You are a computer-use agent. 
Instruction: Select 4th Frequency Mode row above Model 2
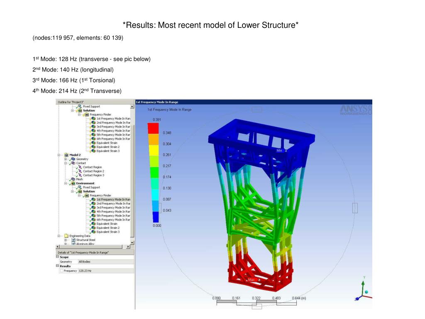tap(113, 131)
